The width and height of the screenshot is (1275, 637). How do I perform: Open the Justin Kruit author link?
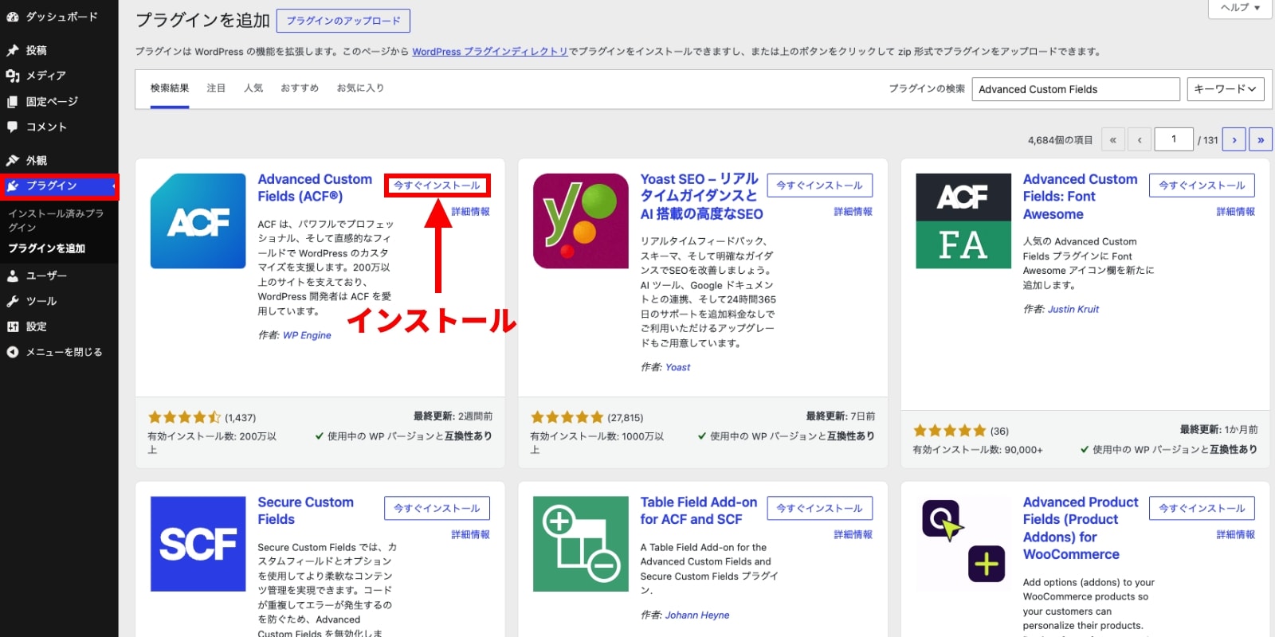click(1073, 309)
